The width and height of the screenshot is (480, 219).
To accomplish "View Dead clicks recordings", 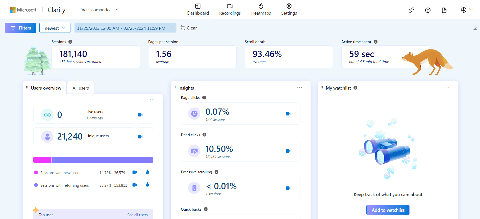I will click(x=288, y=151).
